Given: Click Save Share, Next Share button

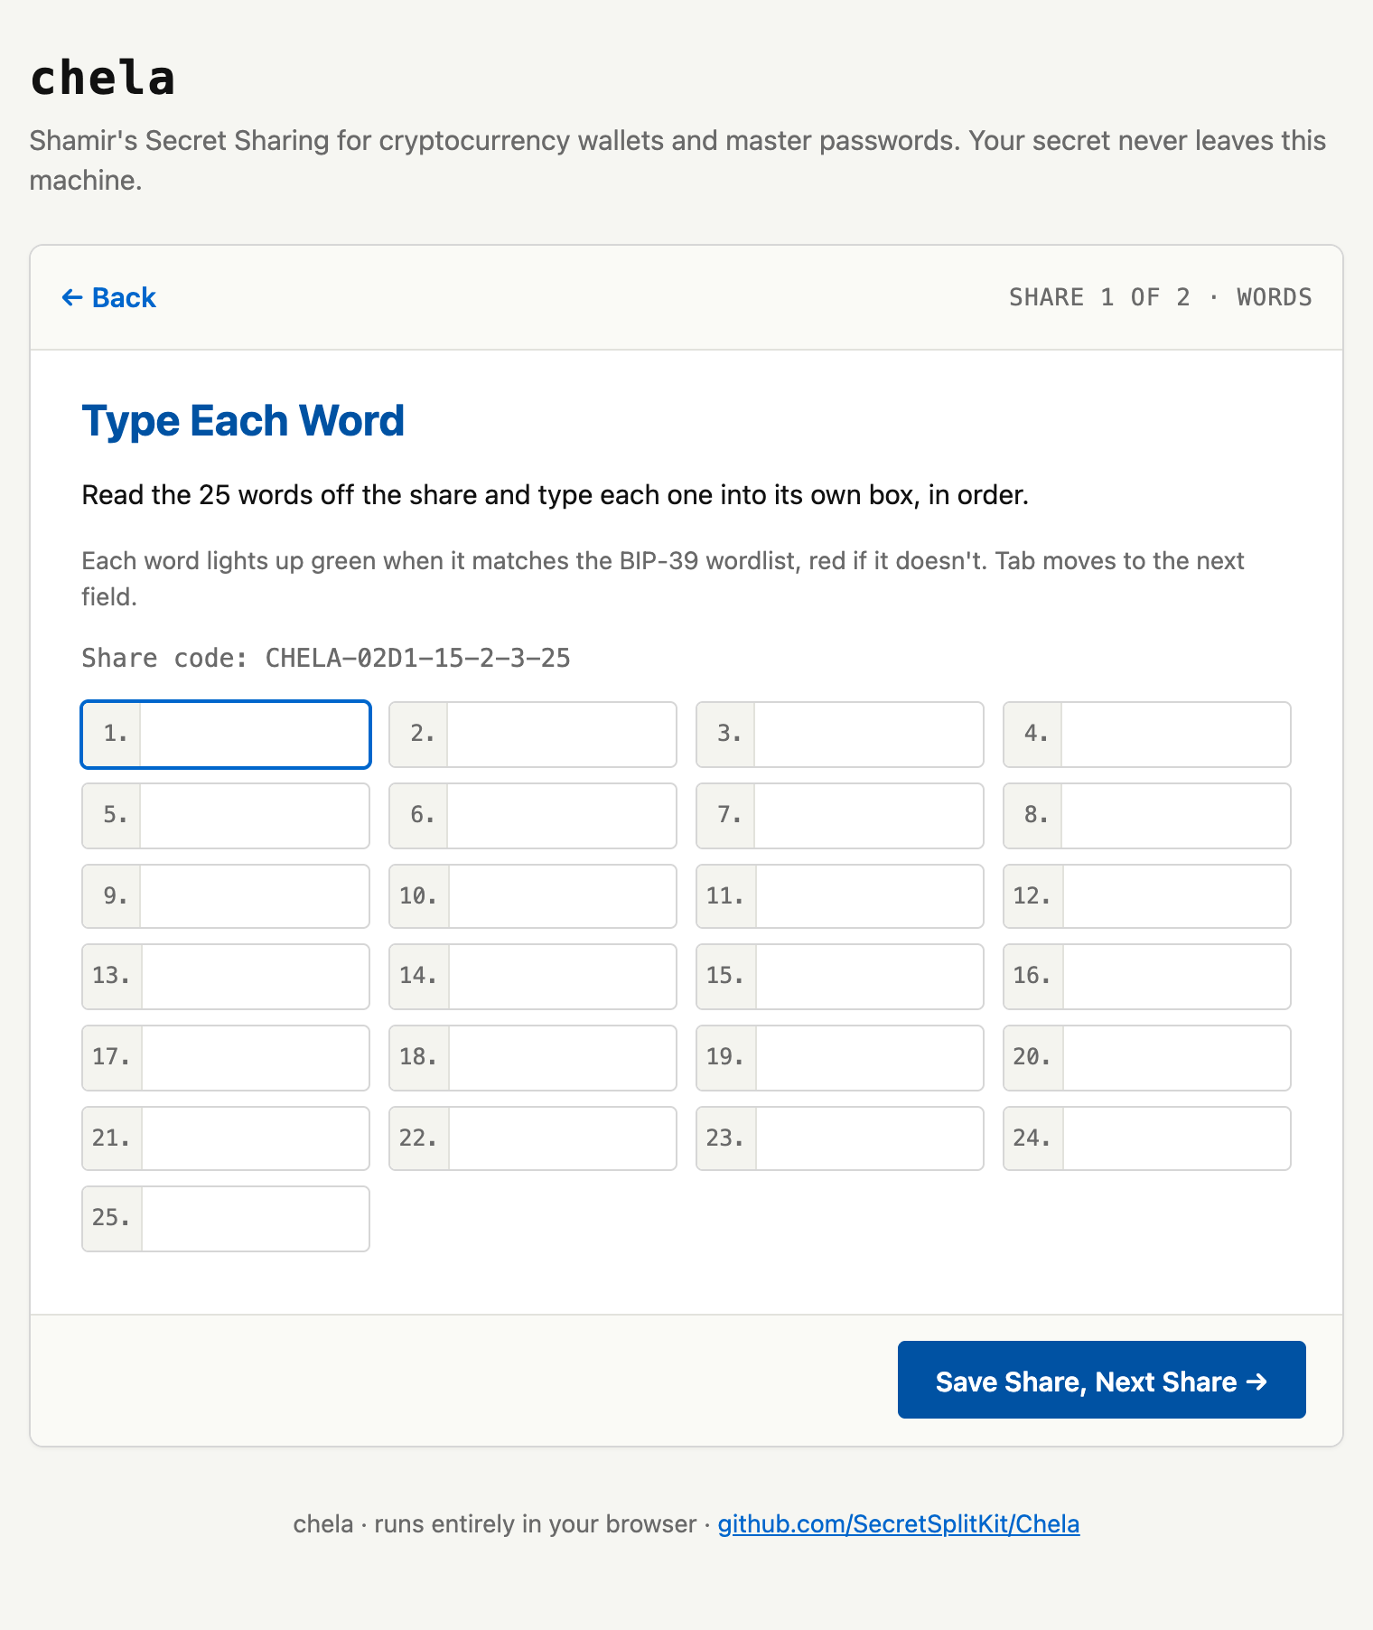Looking at the screenshot, I should coord(1101,1380).
